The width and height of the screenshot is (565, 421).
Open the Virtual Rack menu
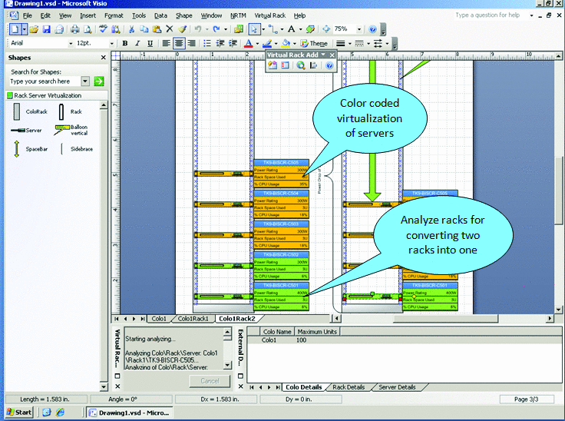click(270, 15)
